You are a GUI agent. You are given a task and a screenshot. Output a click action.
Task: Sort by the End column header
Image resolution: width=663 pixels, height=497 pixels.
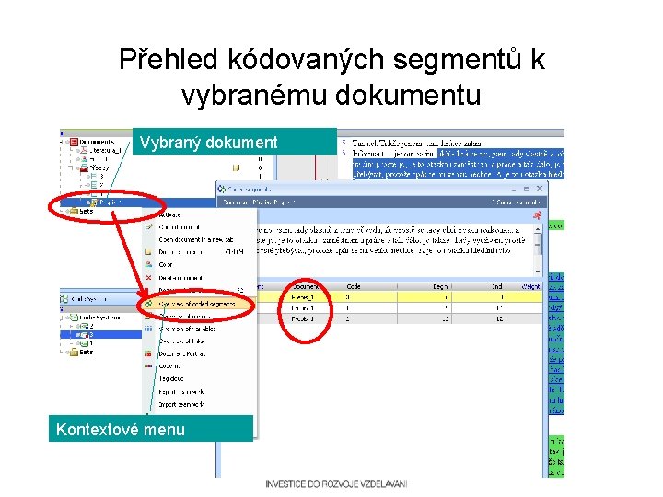(x=496, y=286)
